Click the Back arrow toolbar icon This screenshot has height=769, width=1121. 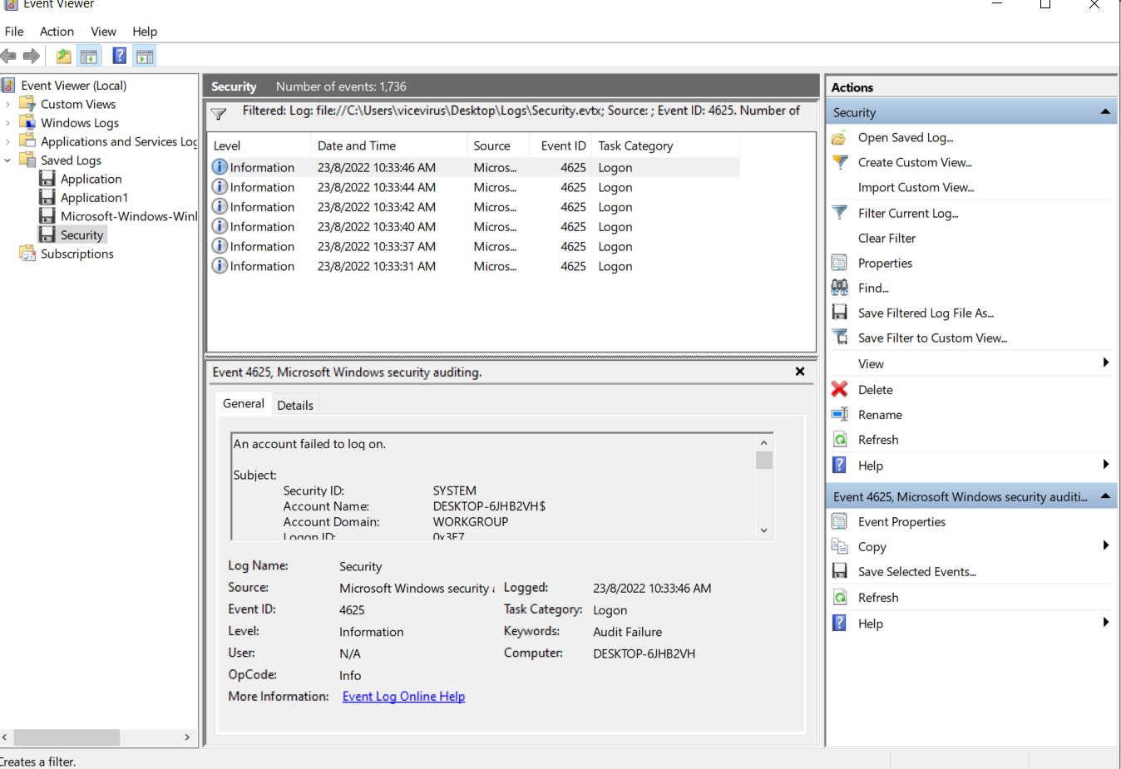(x=8, y=57)
